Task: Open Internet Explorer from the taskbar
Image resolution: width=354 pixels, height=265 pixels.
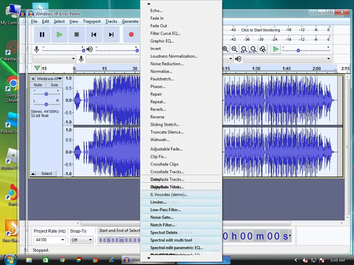Action: (x=112, y=260)
